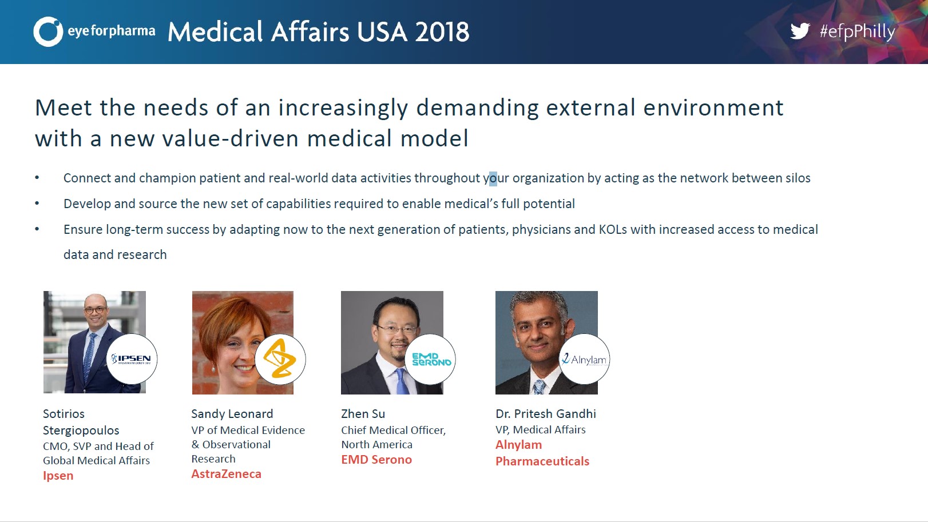Click the red Ipsen company name

pos(58,476)
